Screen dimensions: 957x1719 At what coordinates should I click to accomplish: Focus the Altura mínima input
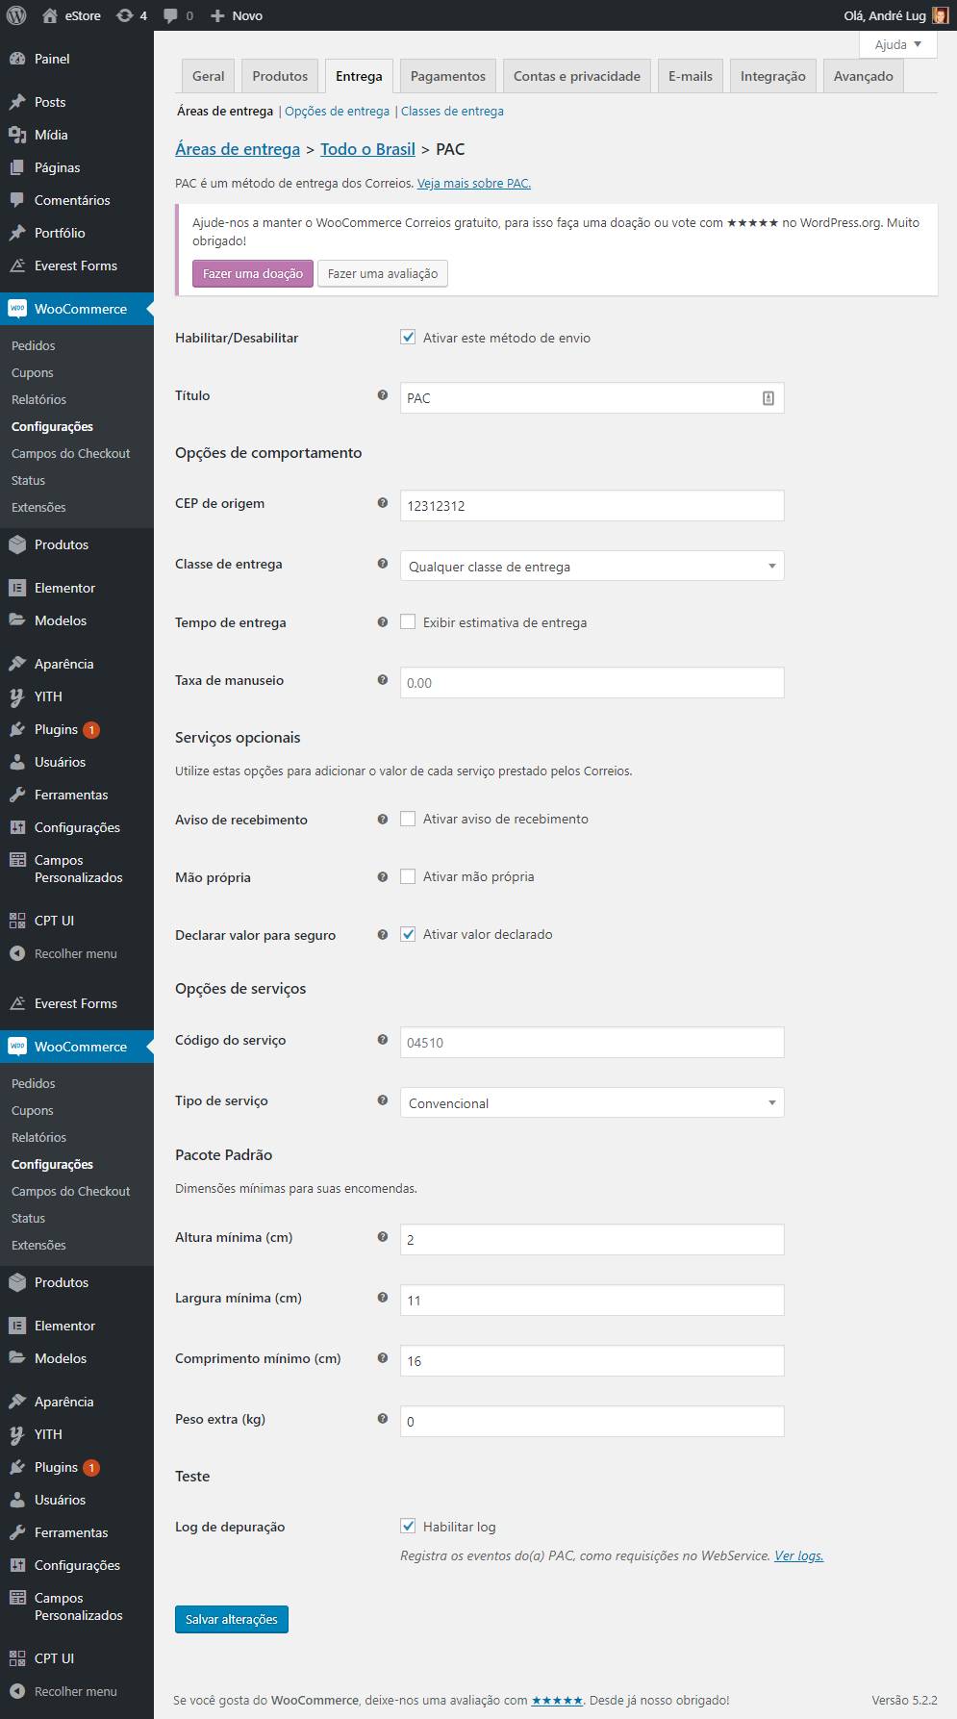point(592,1240)
